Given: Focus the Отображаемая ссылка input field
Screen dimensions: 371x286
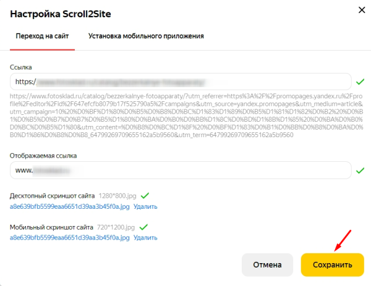Looking at the screenshot, I should tap(181, 169).
